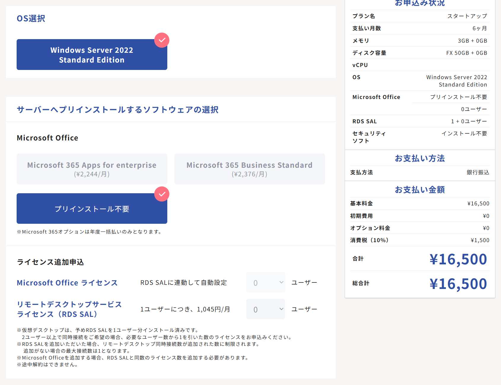501x385 pixels.
Task: Click the check badge on Windows Server 2022
Action: (162, 40)
